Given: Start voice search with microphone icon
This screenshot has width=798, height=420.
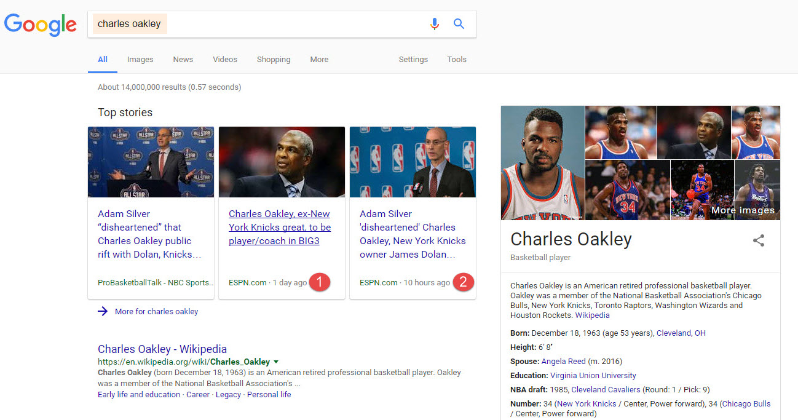Looking at the screenshot, I should [435, 24].
